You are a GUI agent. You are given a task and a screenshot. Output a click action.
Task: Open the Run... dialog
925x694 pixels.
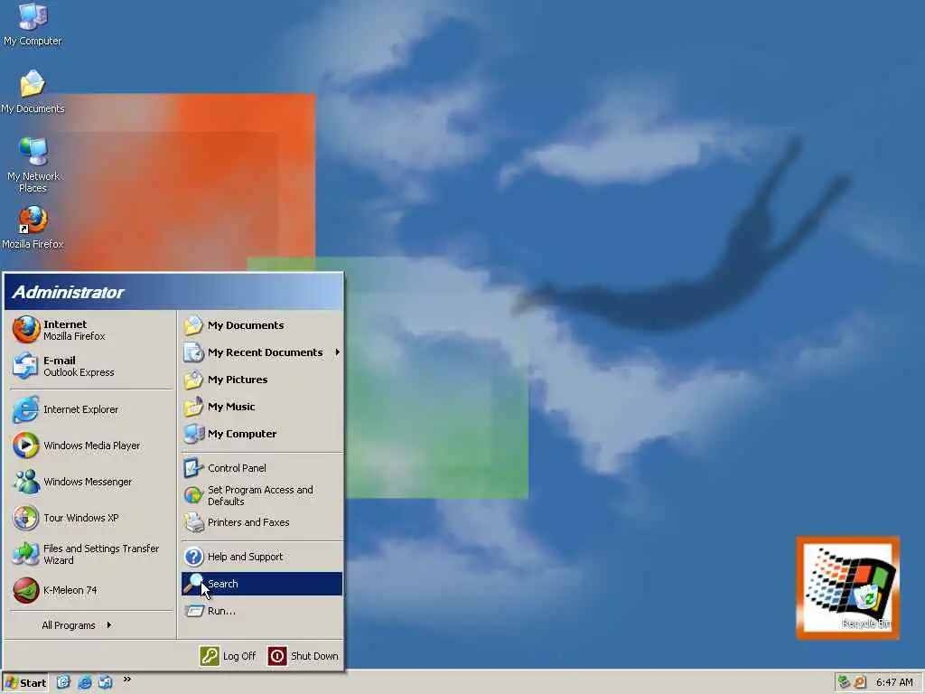[x=262, y=611]
